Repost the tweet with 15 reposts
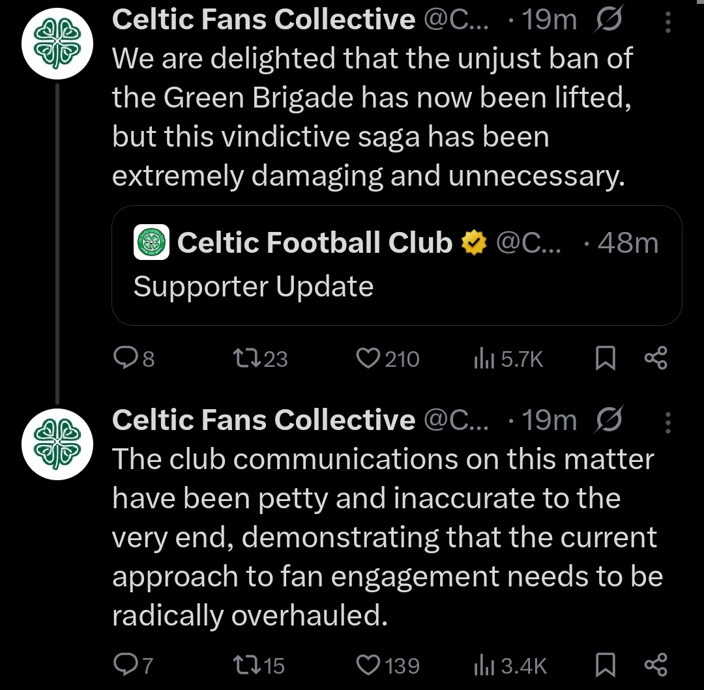 (244, 665)
